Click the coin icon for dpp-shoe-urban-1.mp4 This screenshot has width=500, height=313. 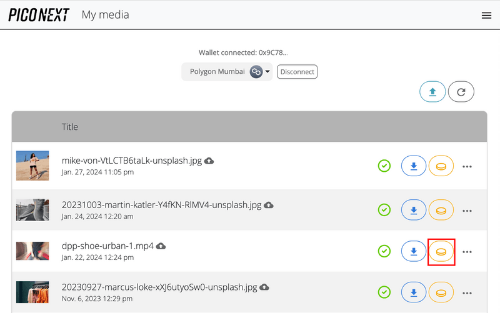[x=441, y=251]
